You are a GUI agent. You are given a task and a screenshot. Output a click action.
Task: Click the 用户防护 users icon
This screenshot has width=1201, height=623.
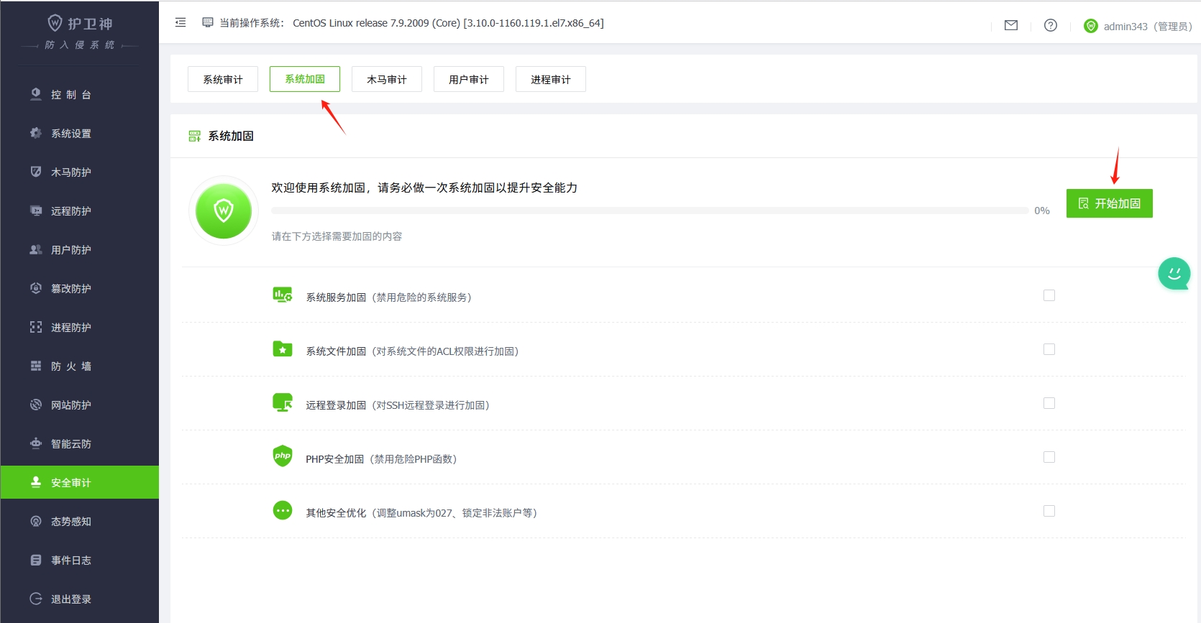[x=36, y=249]
